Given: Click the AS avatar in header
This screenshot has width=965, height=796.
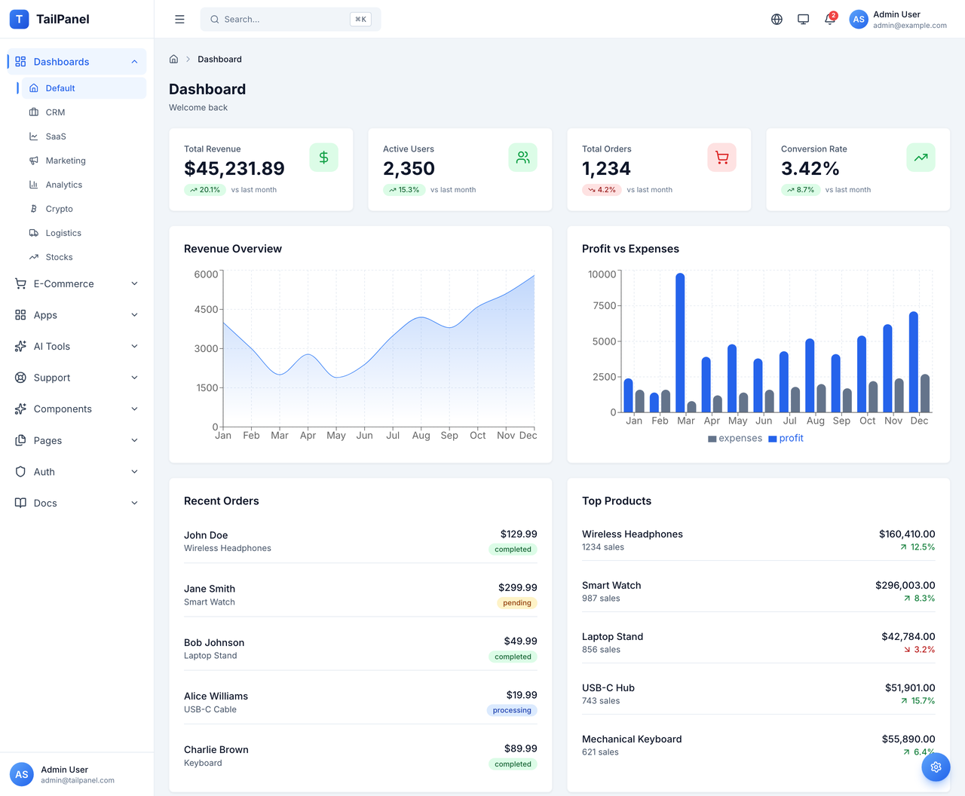Looking at the screenshot, I should (859, 20).
